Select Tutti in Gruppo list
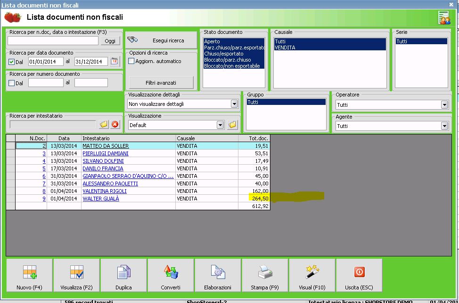This screenshot has width=459, height=303. click(x=286, y=102)
